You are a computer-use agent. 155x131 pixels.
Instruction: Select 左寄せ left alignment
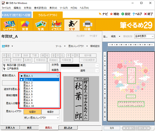[7, 60]
